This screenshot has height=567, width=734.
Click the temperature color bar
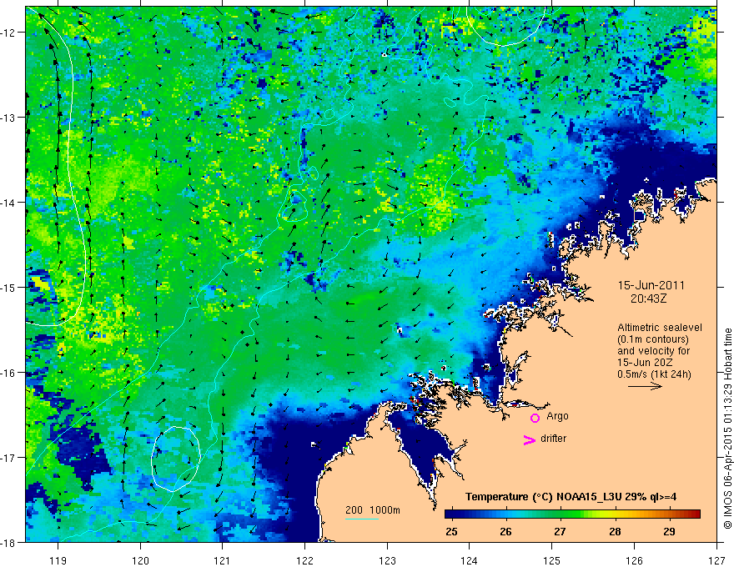pos(572,514)
